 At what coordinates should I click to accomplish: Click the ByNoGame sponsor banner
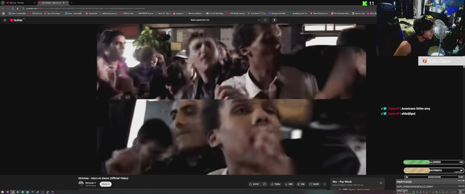click(441, 61)
